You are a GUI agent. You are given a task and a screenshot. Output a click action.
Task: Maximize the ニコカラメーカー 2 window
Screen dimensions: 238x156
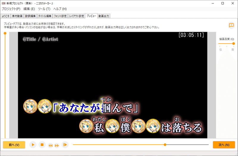click(223, 3)
